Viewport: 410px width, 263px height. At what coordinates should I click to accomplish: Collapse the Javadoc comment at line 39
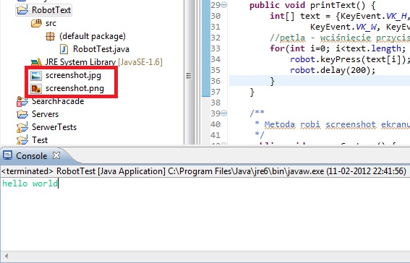(x=224, y=113)
